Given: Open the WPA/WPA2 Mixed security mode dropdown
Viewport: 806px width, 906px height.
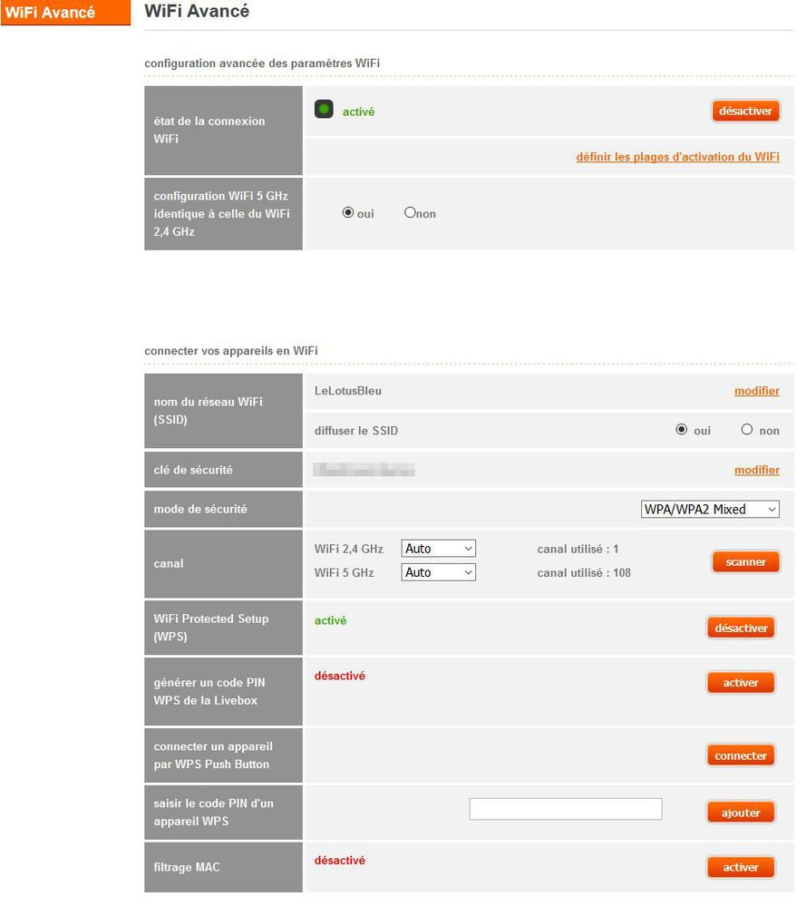Looking at the screenshot, I should pos(710,509).
